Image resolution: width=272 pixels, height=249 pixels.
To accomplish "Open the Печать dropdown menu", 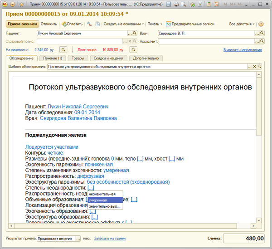I will [x=155, y=24].
